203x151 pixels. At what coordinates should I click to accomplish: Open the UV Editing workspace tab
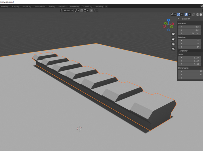click(x=27, y=6)
